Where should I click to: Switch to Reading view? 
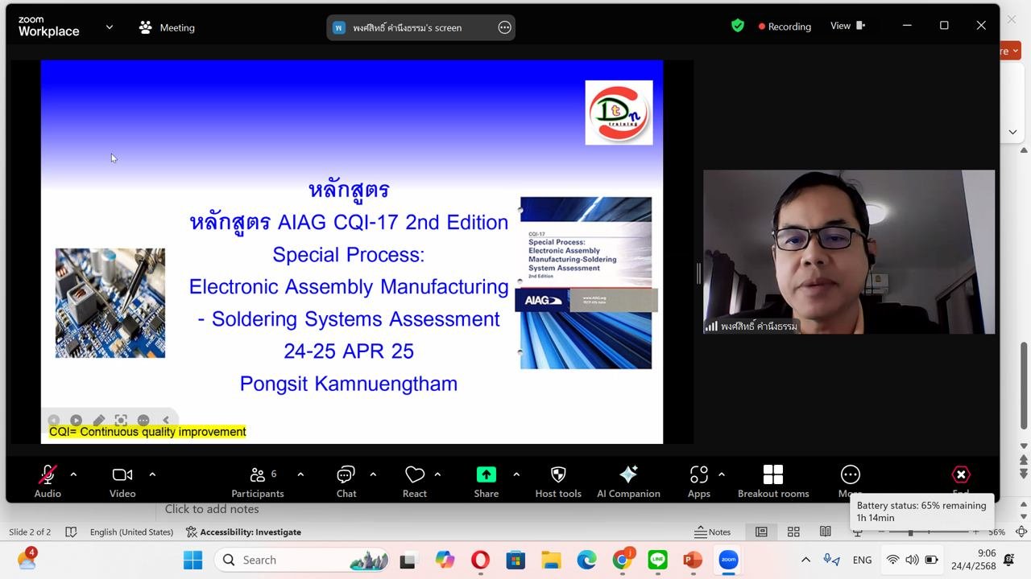826,532
